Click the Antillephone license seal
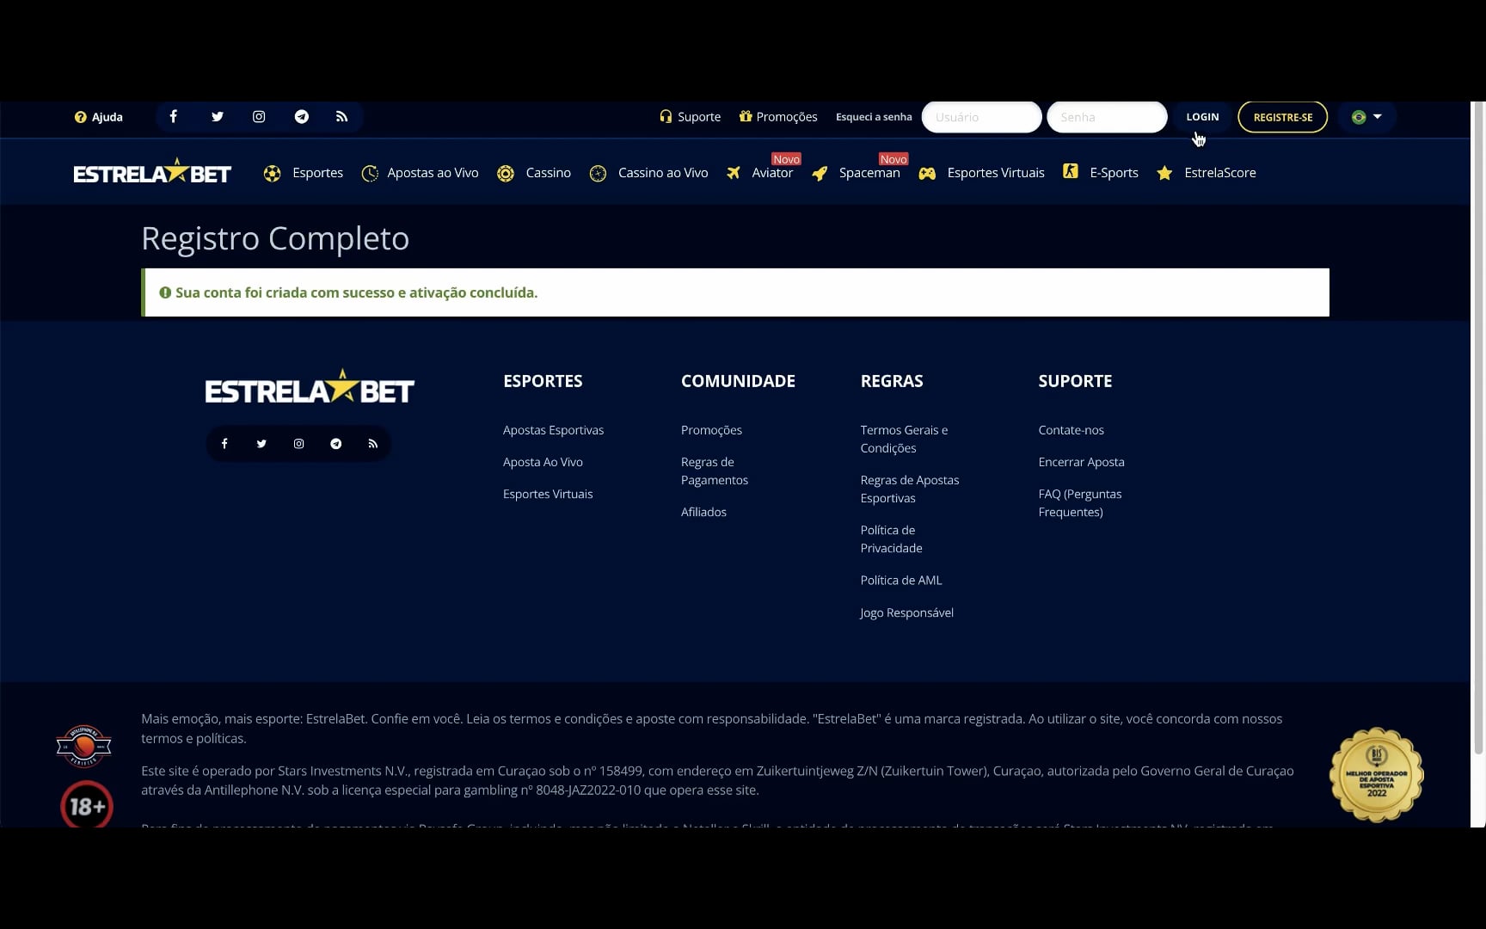This screenshot has height=929, width=1486. pos(83,746)
